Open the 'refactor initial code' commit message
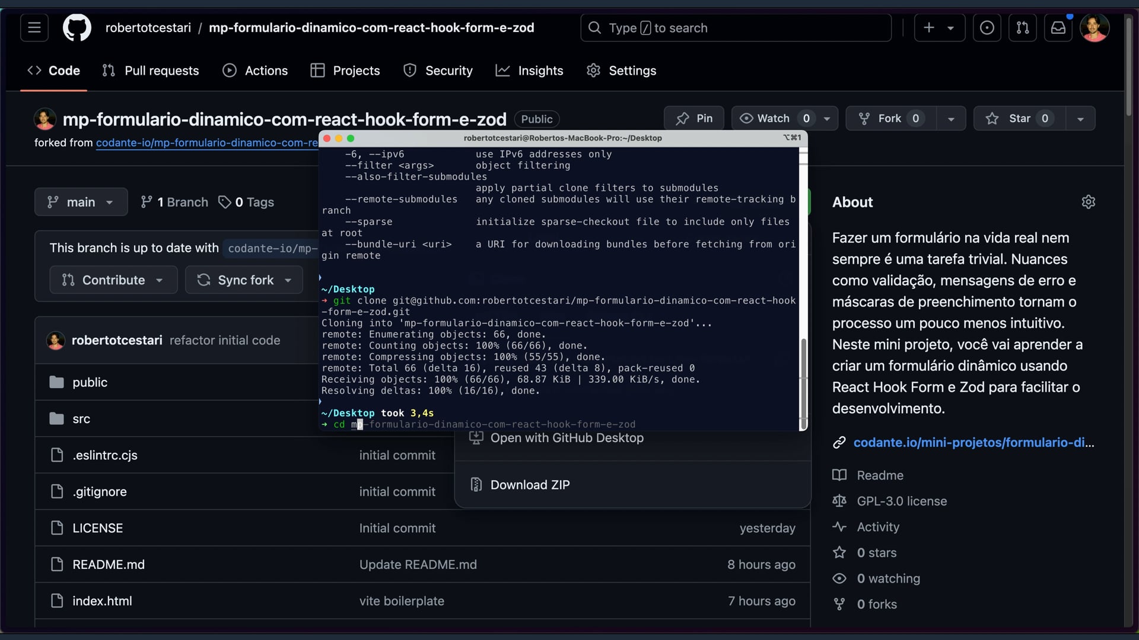This screenshot has height=640, width=1139. click(x=225, y=340)
